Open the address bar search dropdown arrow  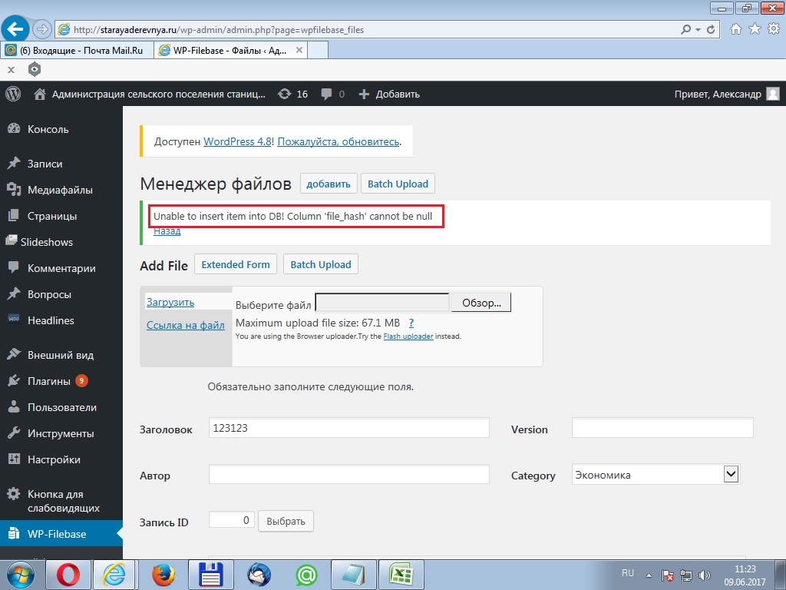coord(697,30)
